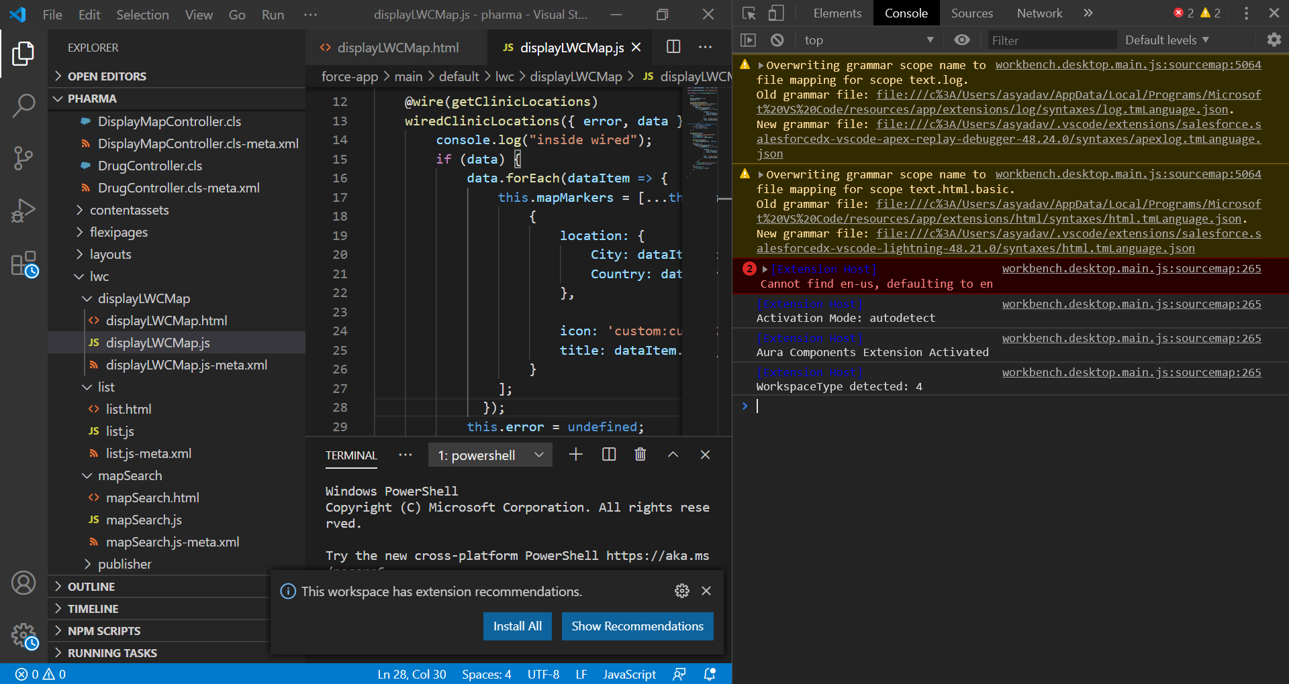The height and width of the screenshot is (684, 1289).
Task: Open the Manage gear in the activity bar
Action: click(x=24, y=636)
